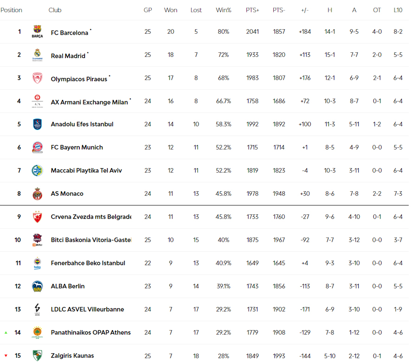
Task: Select the Maccabi Playtika Tel Aviv emblem
Action: click(37, 170)
